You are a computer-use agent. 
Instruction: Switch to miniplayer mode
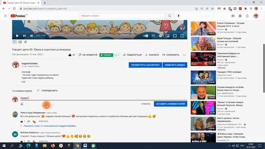pyautogui.click(x=167, y=36)
